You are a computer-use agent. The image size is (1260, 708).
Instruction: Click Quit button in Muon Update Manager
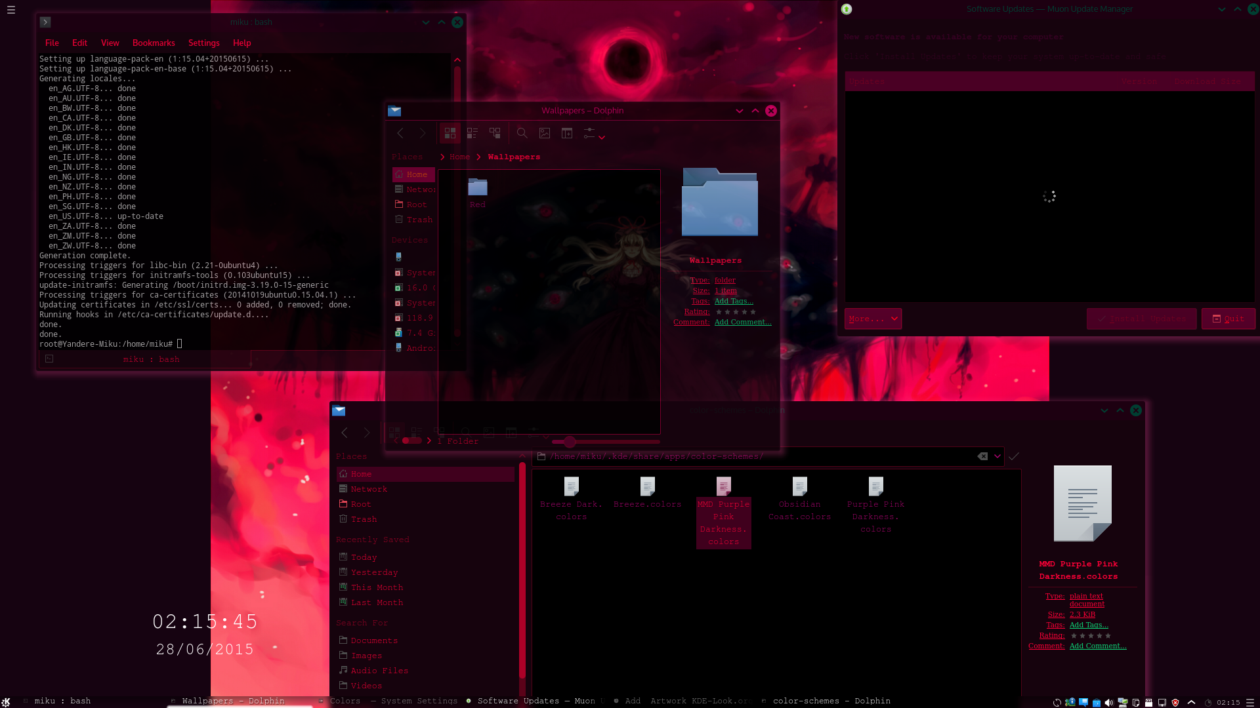1228,319
